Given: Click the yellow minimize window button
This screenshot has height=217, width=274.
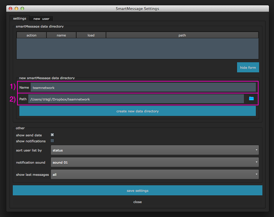Looking at the screenshot, I should [16, 8].
